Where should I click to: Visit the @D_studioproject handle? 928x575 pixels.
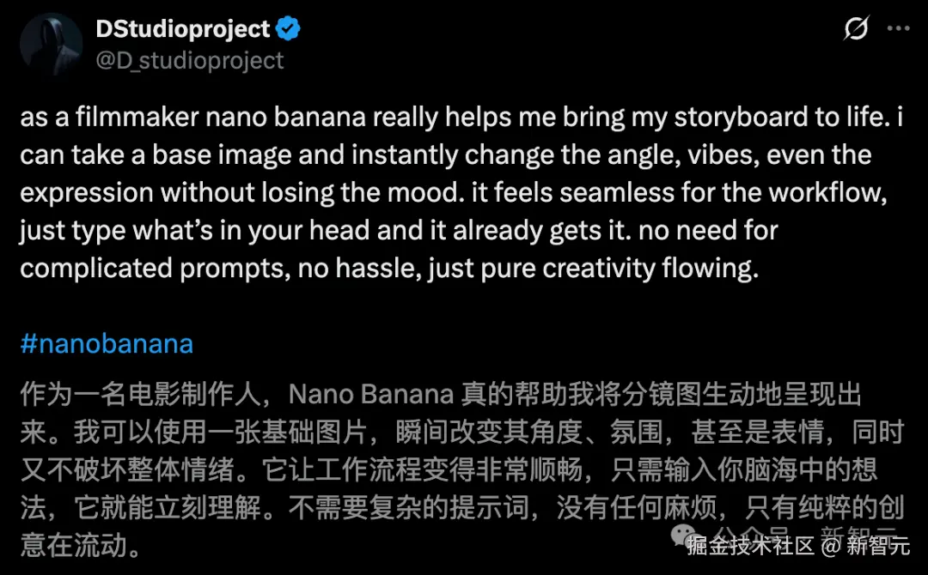point(189,60)
